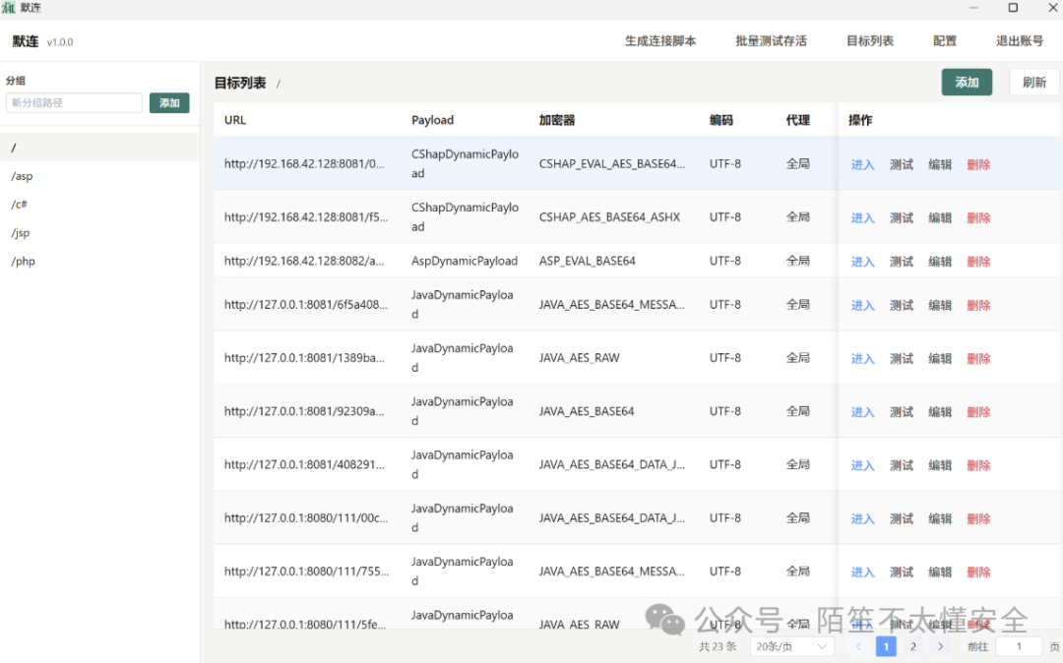
Task: Close the 默连 window
Action: click(1053, 8)
